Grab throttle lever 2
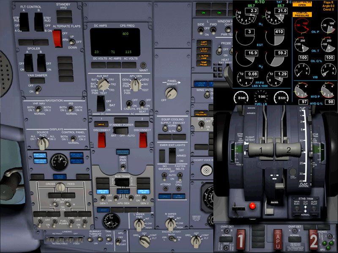This screenshot has width=338, height=253. click(x=289, y=150)
